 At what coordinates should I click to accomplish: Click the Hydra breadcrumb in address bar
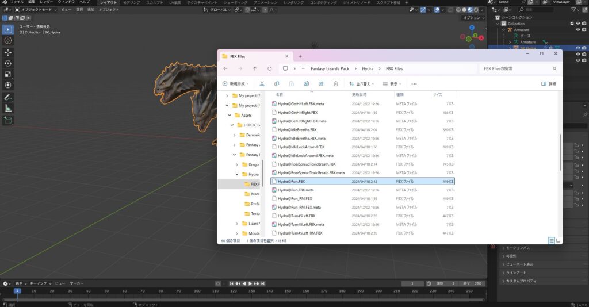(x=368, y=68)
